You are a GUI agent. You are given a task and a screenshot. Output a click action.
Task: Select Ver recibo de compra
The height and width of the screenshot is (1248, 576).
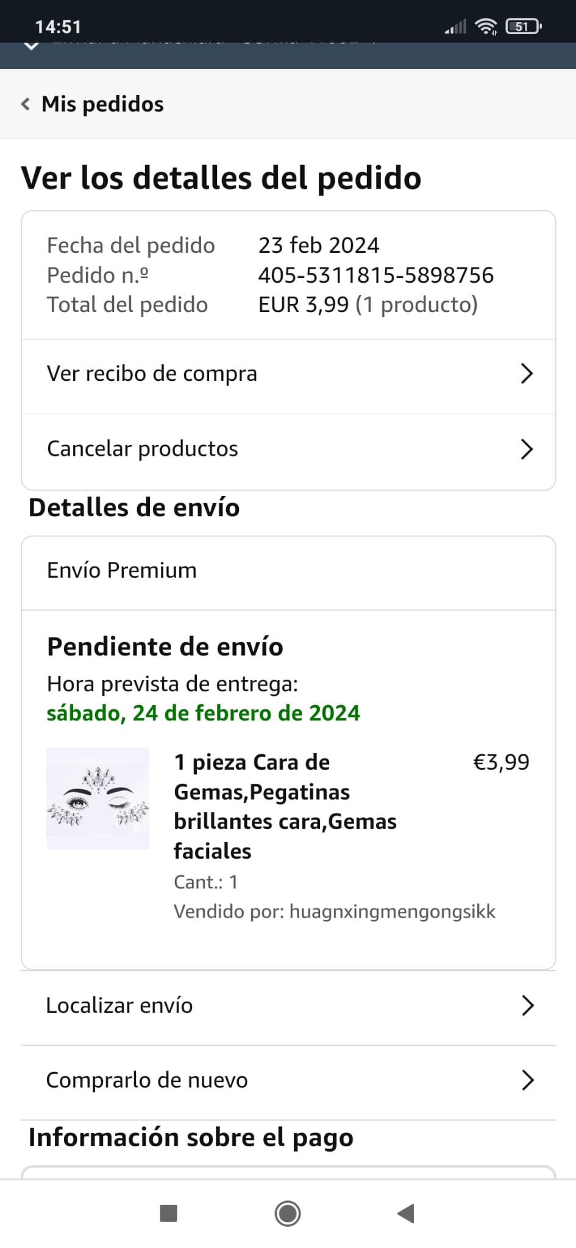152,374
